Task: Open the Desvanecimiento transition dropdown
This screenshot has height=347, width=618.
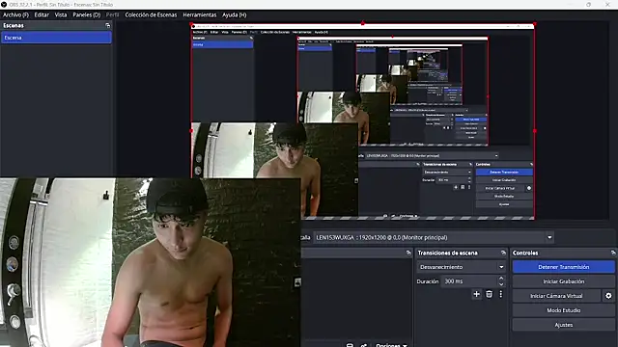Action: coord(462,267)
